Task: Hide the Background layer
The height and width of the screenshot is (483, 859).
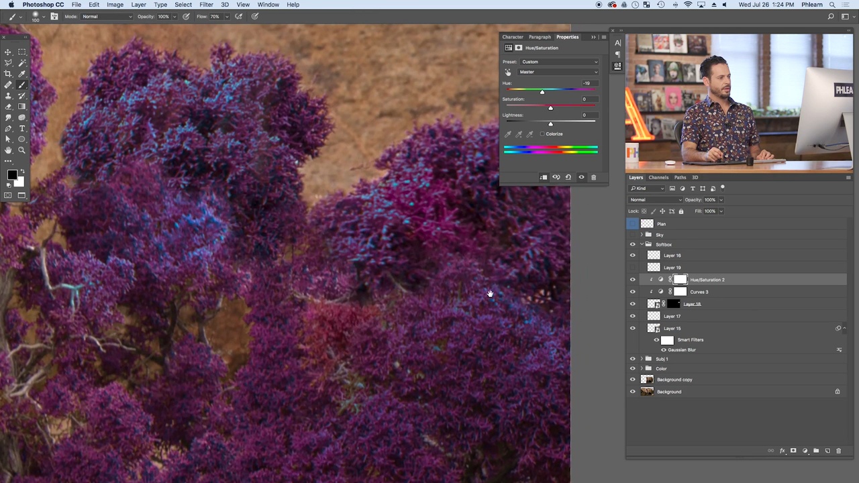Action: click(x=632, y=392)
